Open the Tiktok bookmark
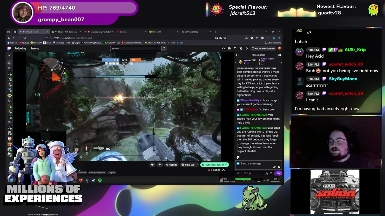This screenshot has width=385, height=216. 171,43
